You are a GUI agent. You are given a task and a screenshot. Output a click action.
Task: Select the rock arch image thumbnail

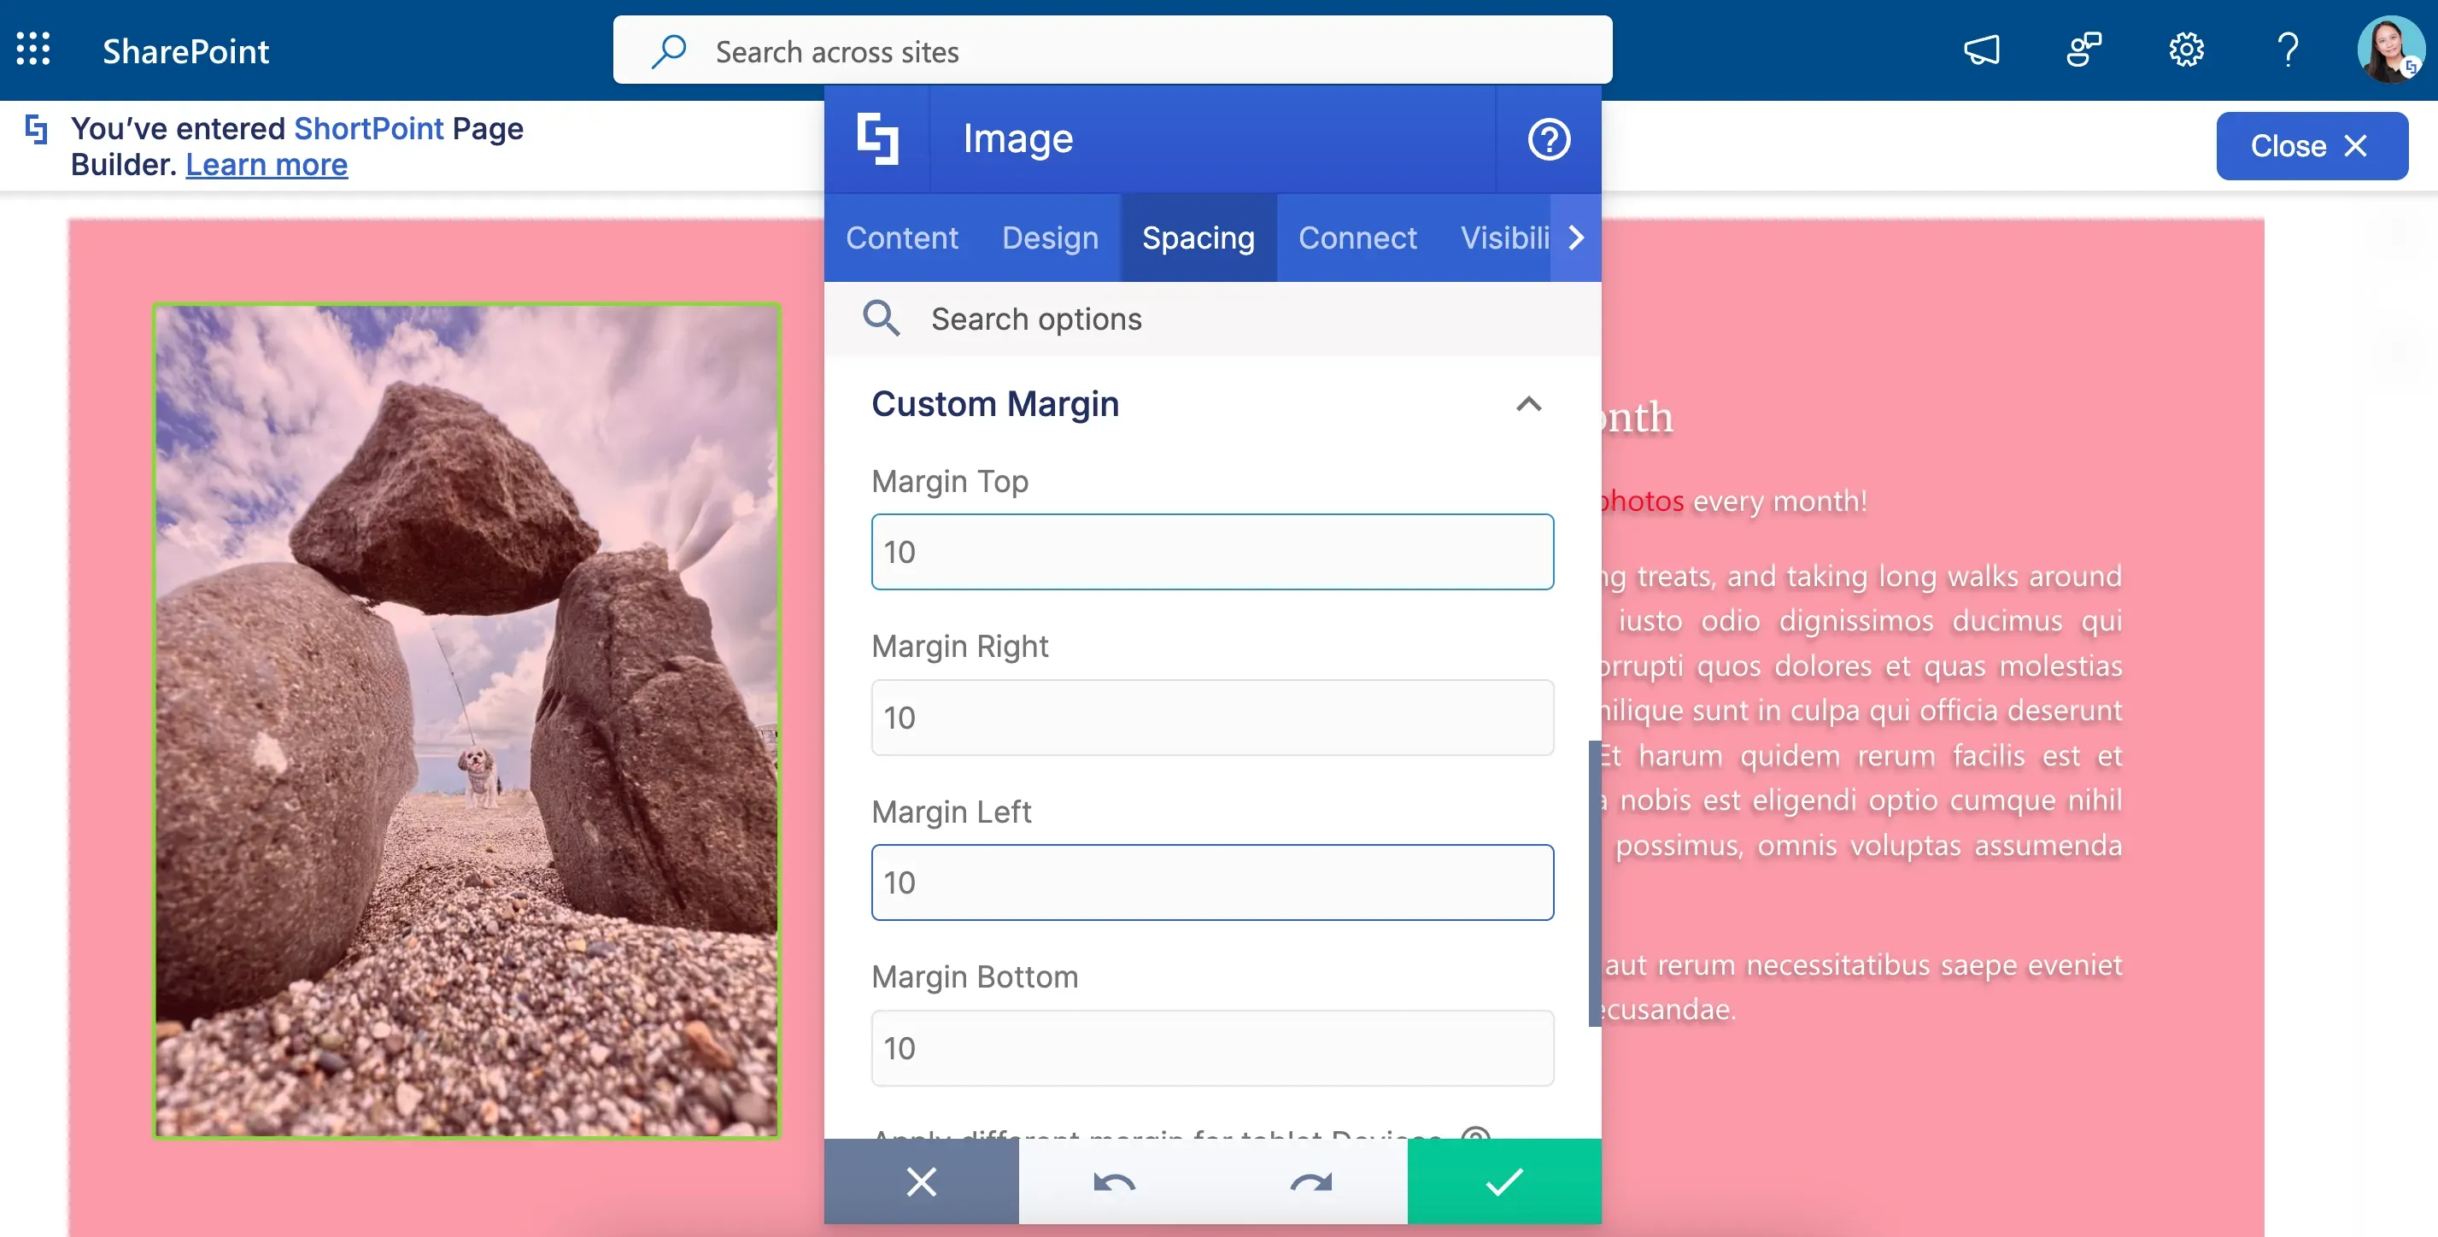[466, 720]
